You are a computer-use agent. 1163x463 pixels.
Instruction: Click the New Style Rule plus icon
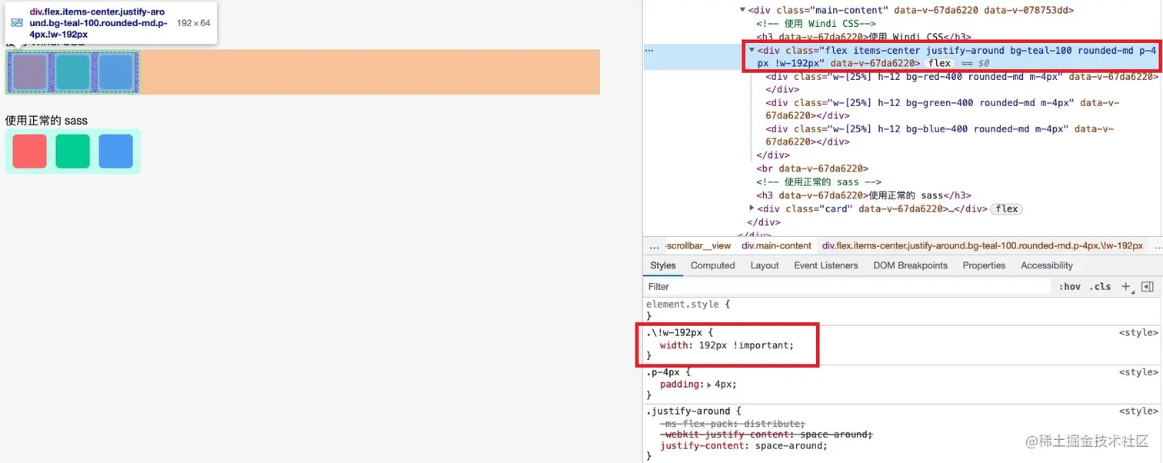[x=1125, y=286]
